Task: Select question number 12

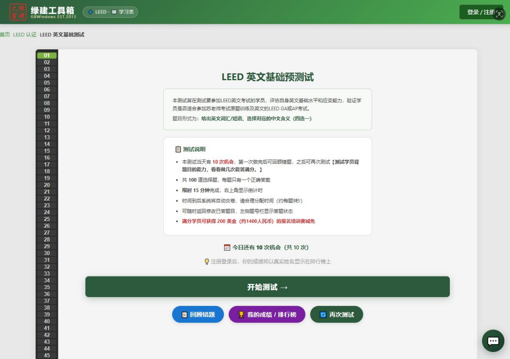Action: click(x=47, y=131)
